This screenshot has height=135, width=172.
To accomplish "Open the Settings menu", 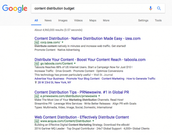I will tap(143, 20).
